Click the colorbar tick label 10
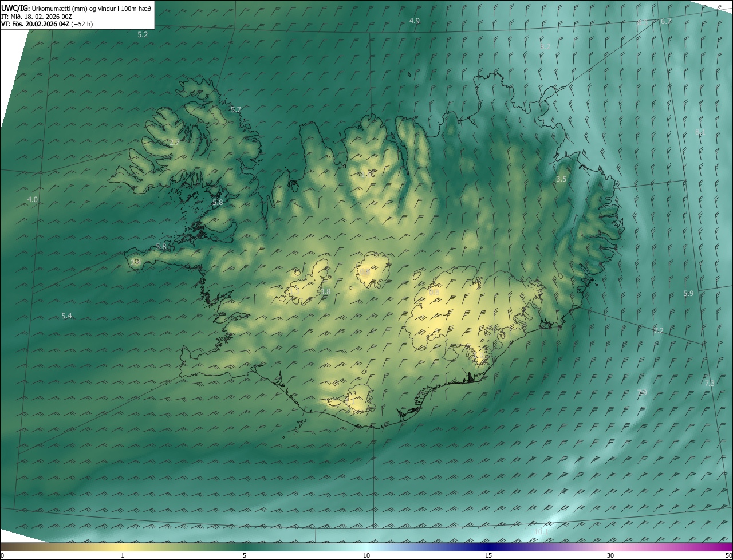 tap(366, 555)
